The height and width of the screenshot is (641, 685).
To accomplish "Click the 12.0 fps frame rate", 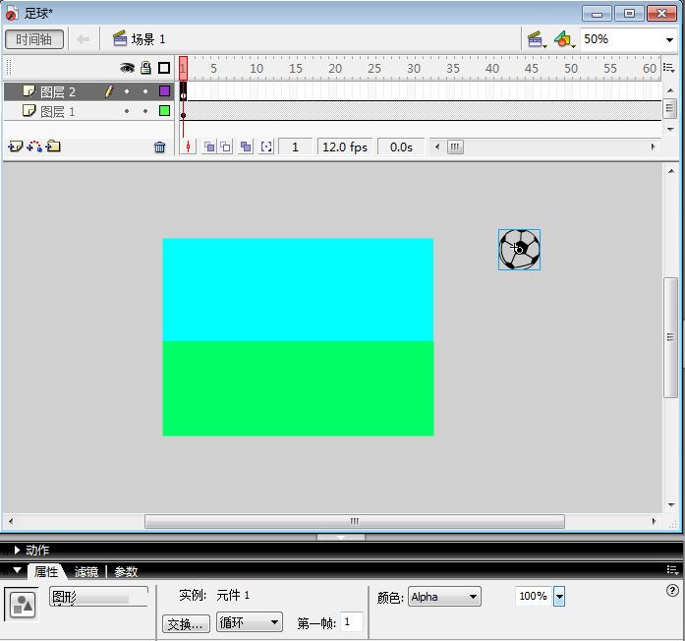I will point(345,147).
